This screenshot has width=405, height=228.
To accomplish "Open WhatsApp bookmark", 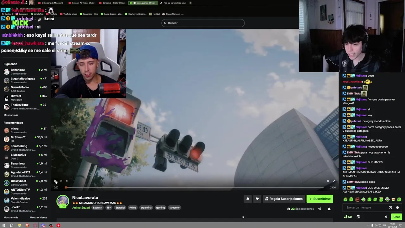I will [x=37, y=14].
